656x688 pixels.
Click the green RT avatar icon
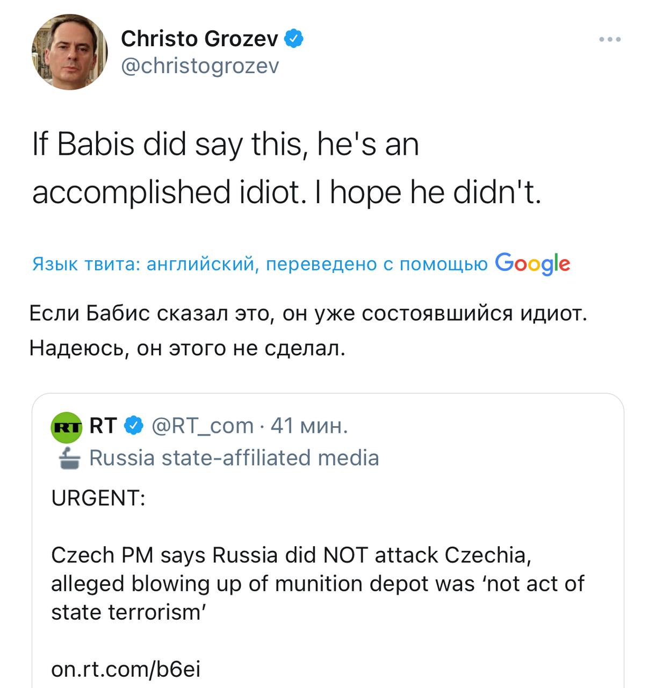coord(66,427)
